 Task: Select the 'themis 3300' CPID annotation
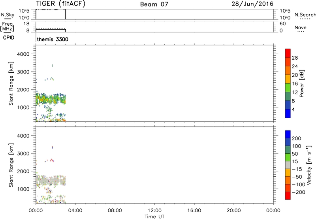tap(53, 39)
